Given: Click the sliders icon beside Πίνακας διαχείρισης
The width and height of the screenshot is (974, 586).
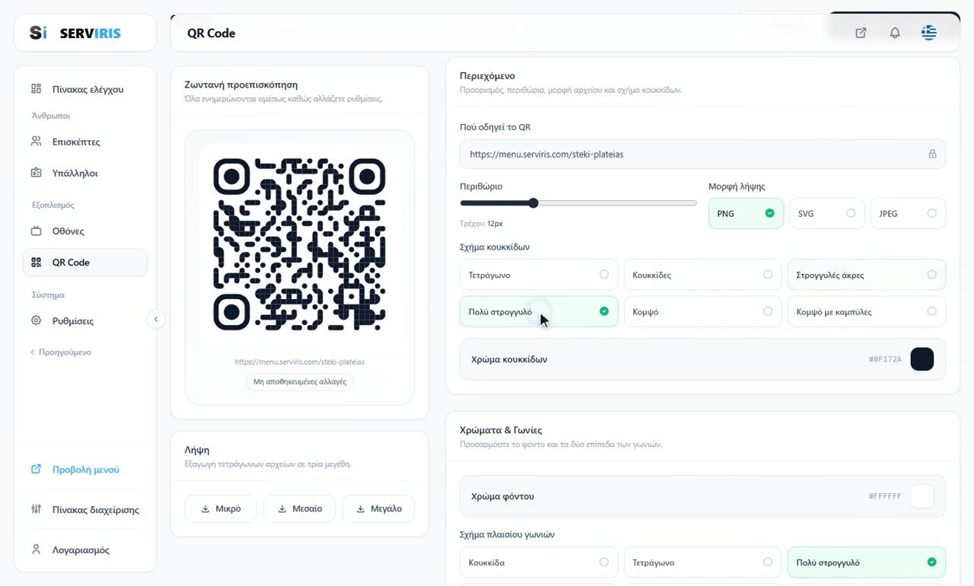Looking at the screenshot, I should click(36, 509).
